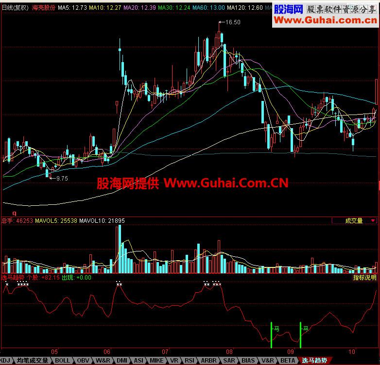
Task: Click the red q marker on chart
Action: 14,213
